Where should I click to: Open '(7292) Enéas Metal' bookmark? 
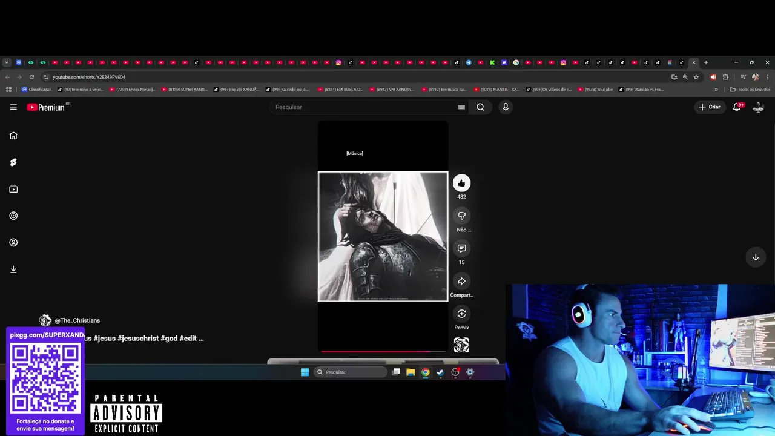133,90
